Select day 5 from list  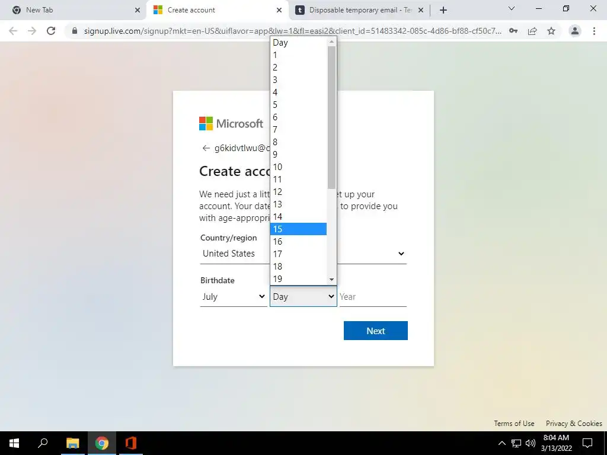pyautogui.click(x=298, y=105)
